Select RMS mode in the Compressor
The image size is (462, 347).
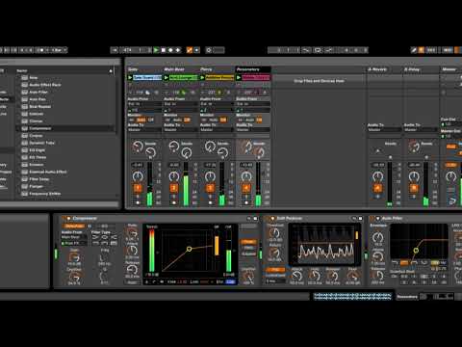pos(248,248)
